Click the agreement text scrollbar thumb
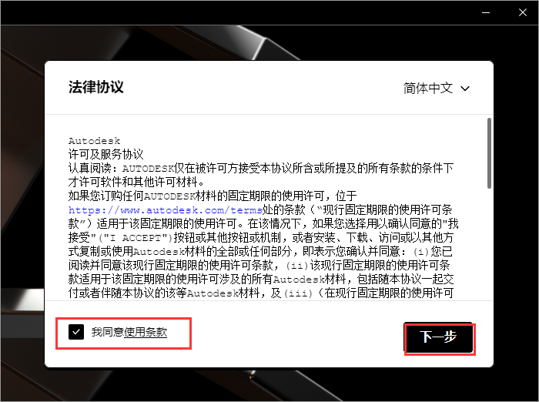This screenshot has width=539, height=402. point(488,152)
